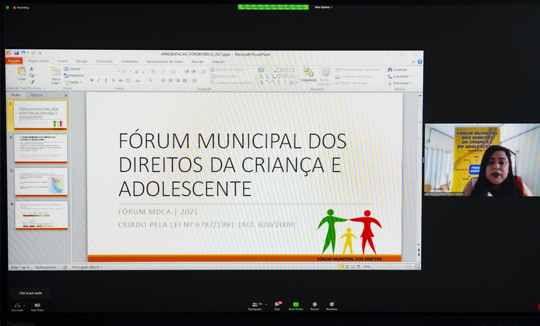Open Zoom Reactions
Viewport: 540px width, 326px height.
pos(332,306)
